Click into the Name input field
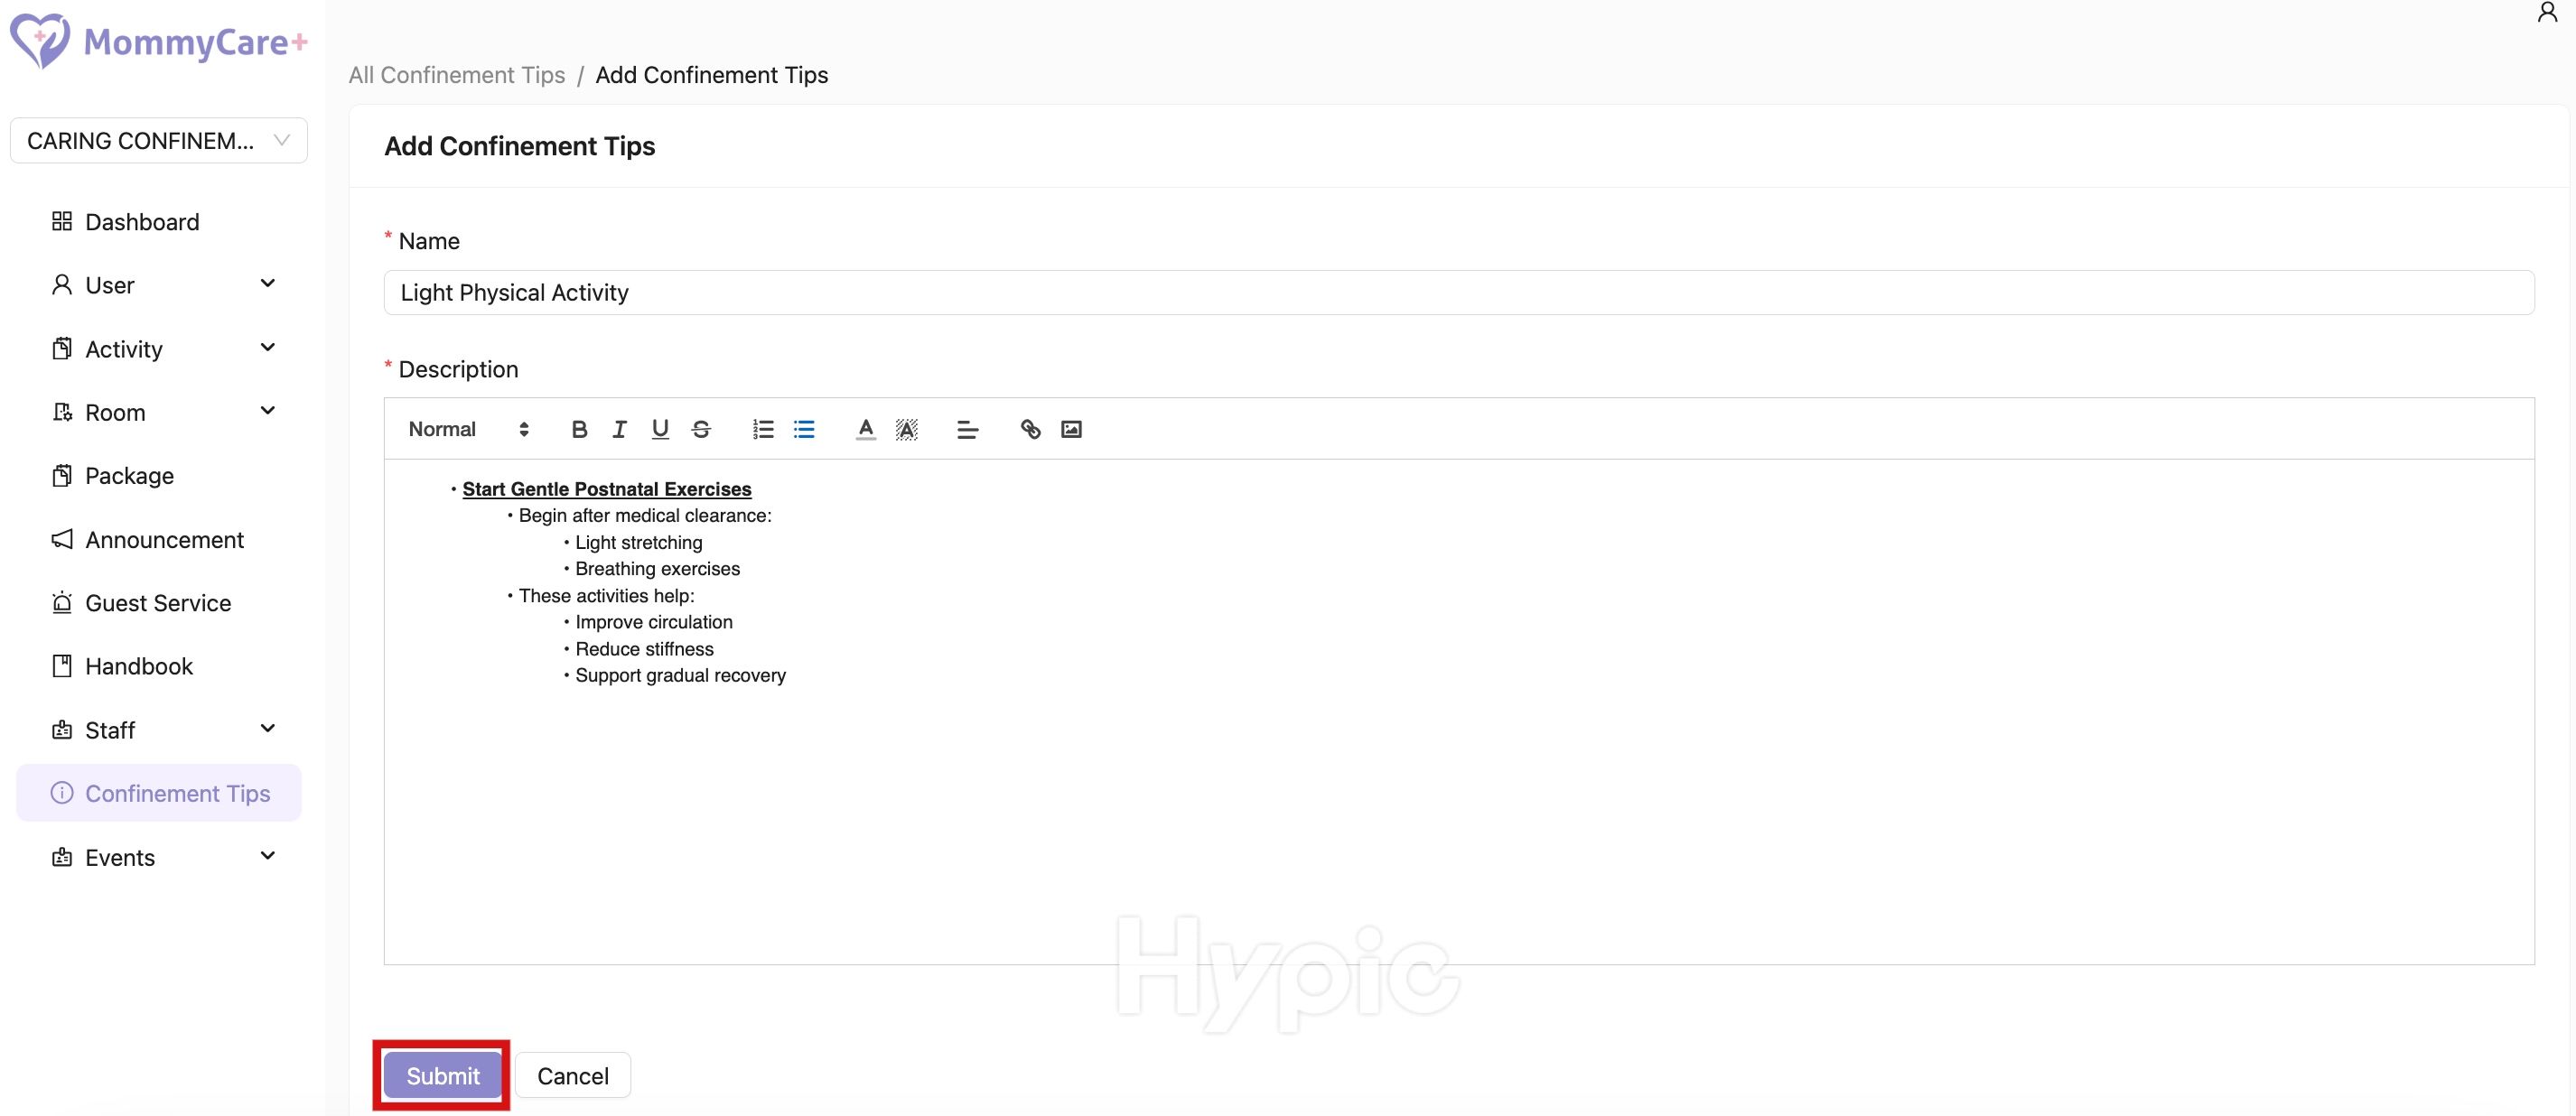 (x=1458, y=293)
